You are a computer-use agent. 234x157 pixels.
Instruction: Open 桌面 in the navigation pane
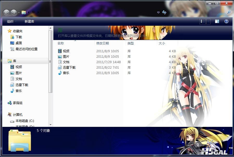(19, 43)
